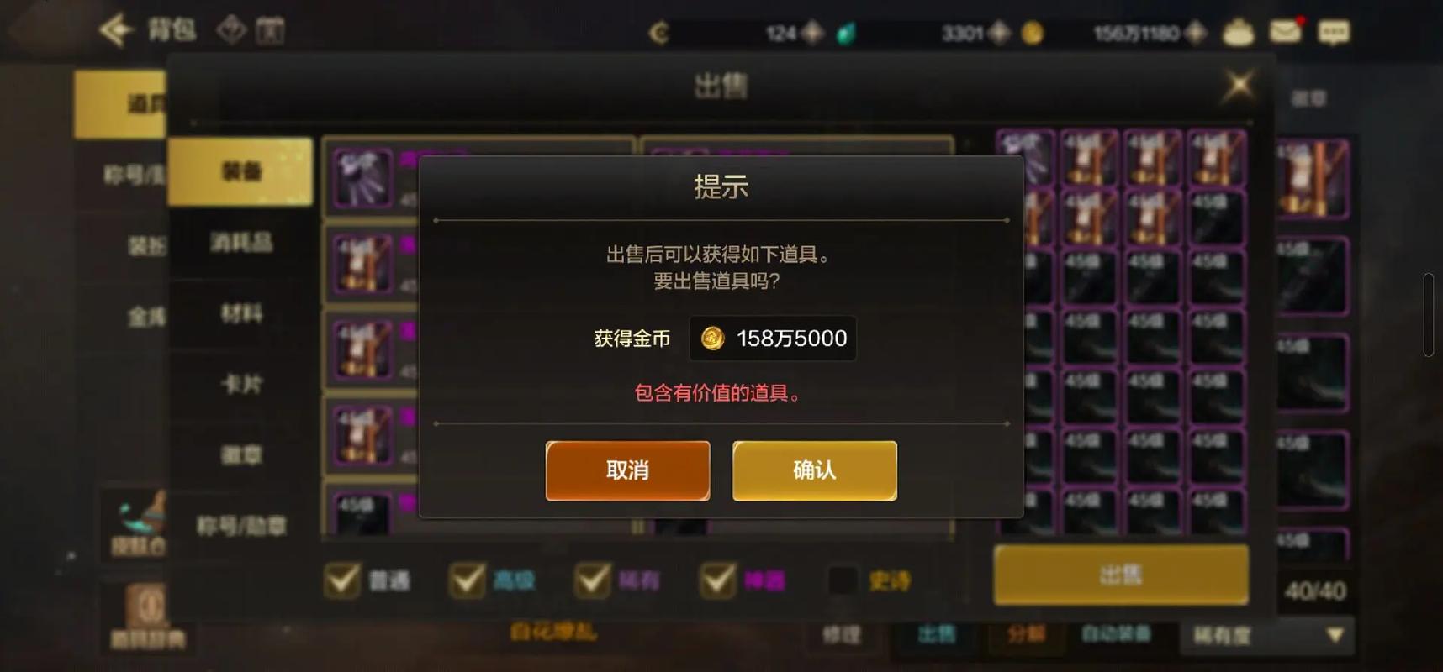This screenshot has height=672, width=1443.
Task: Click the plus icon next to 3301 currency
Action: click(x=999, y=33)
